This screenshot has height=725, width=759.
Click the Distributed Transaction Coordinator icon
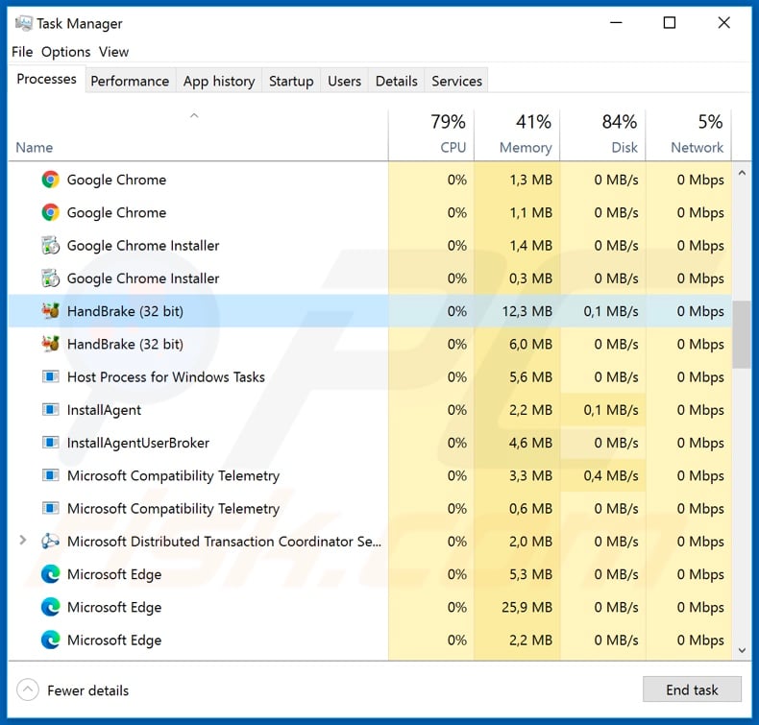pos(50,541)
